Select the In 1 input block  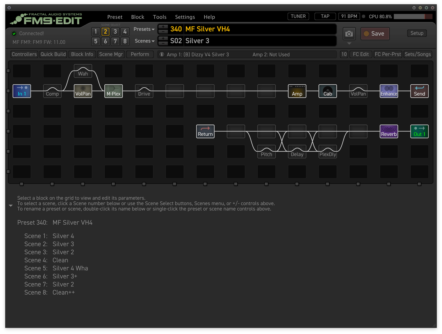click(22, 91)
